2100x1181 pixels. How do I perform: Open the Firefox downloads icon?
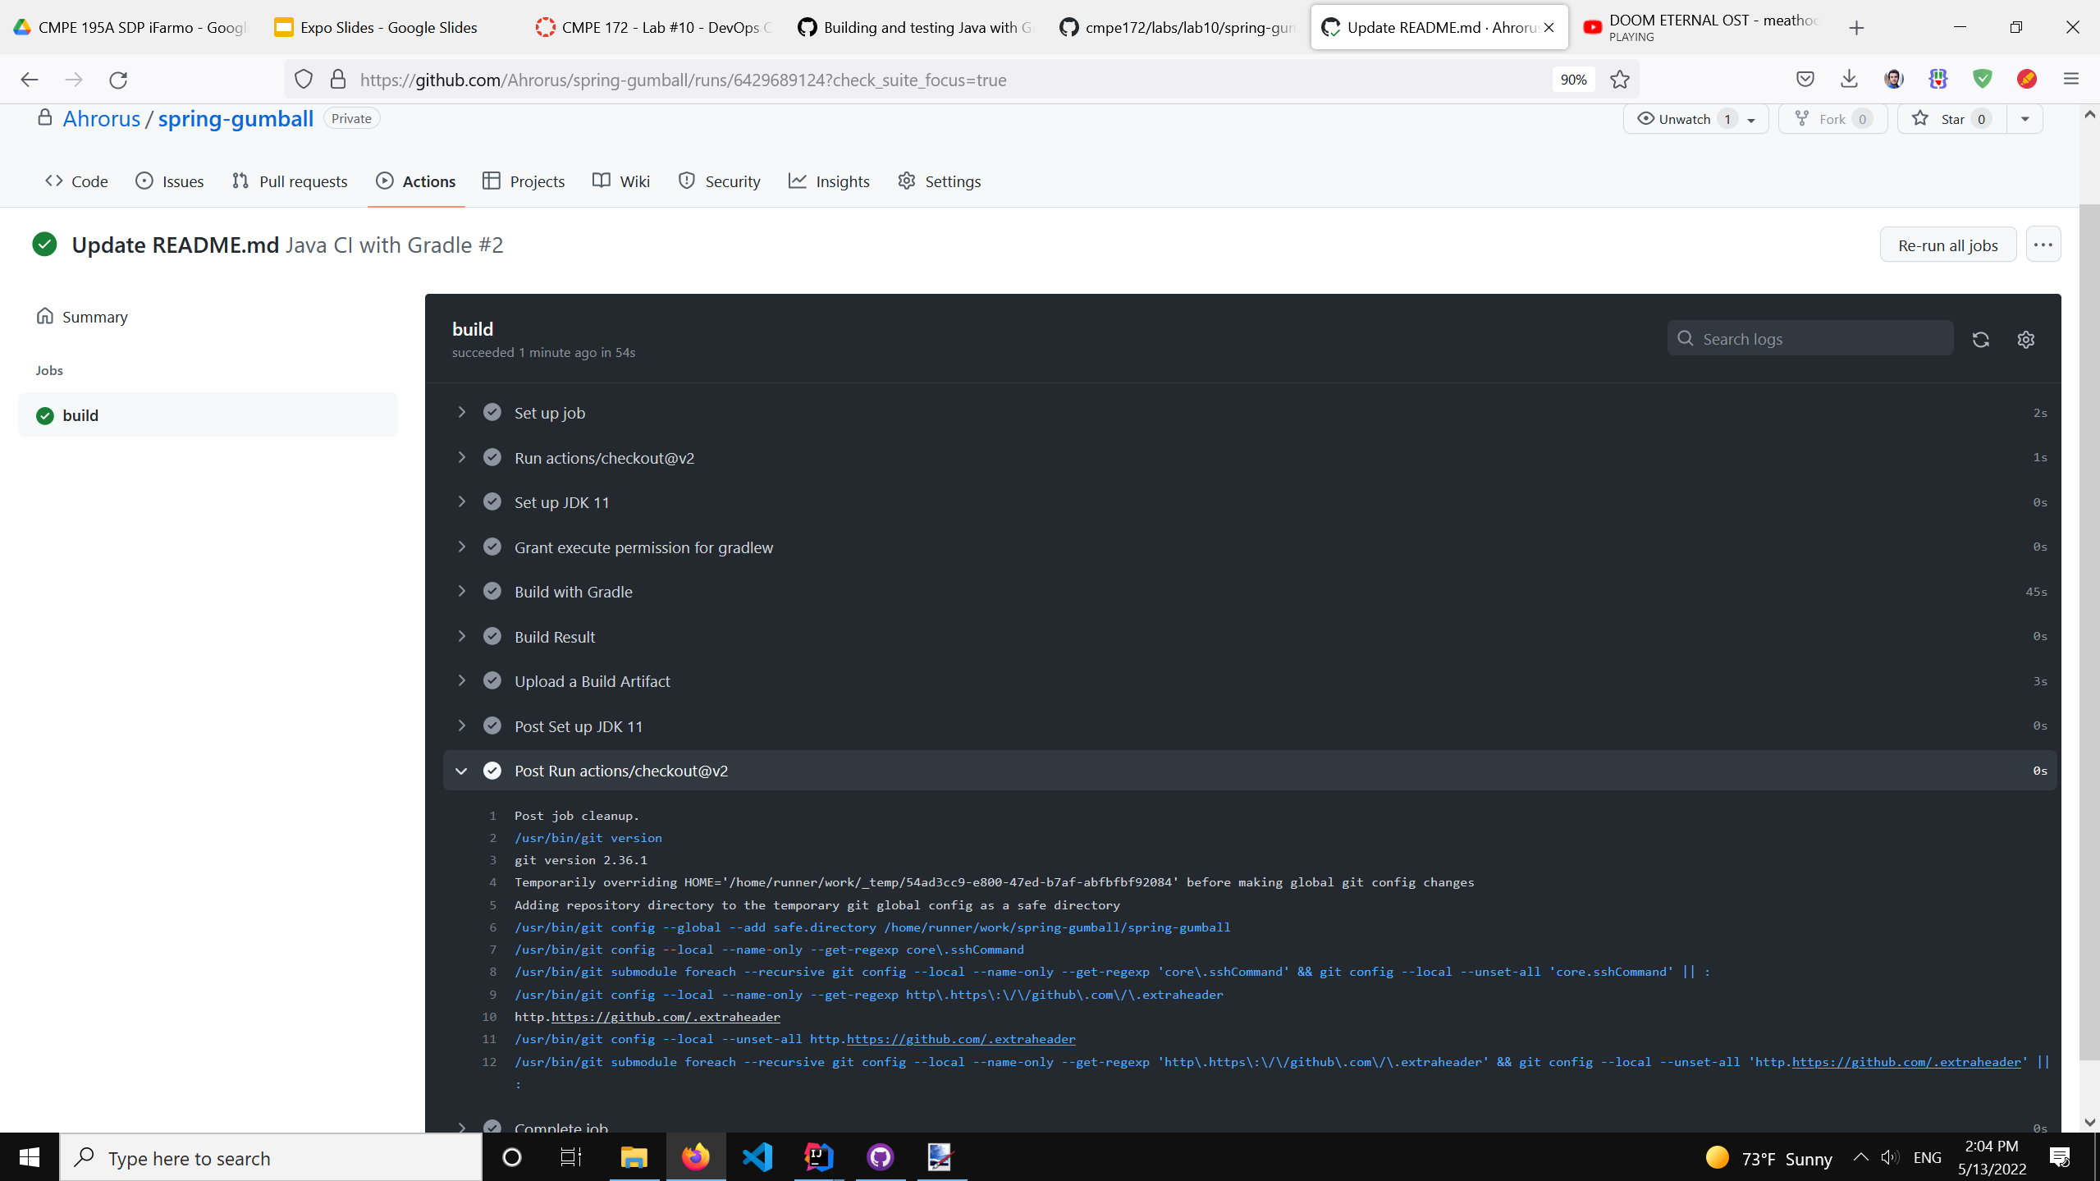pos(1849,79)
